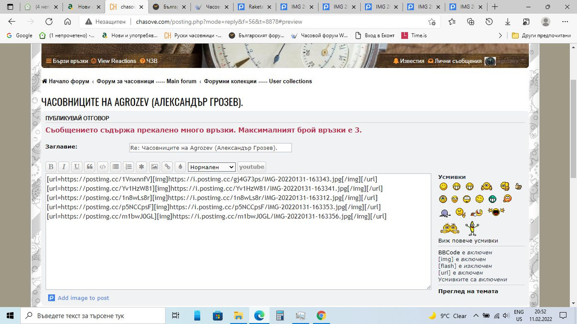
Task: Go to "Начало форум" breadcrumb
Action: pyautogui.click(x=65, y=81)
